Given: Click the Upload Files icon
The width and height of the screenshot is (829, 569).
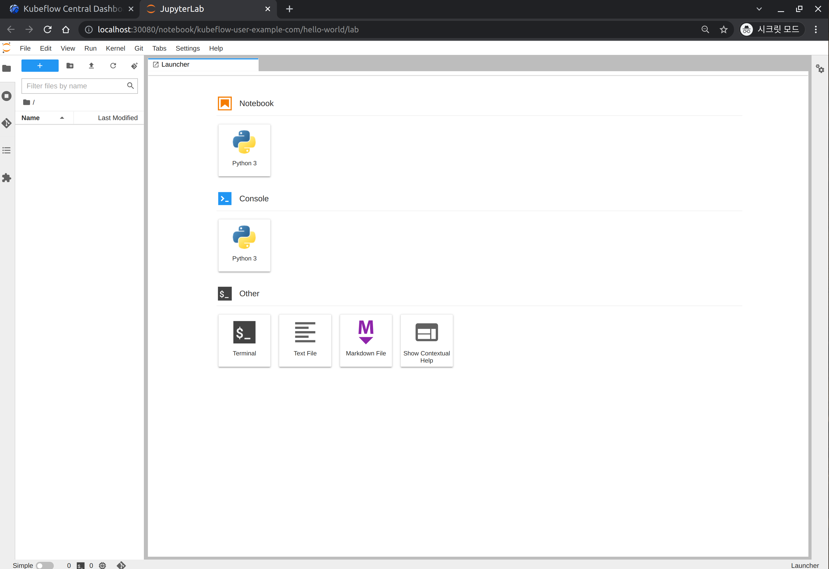Looking at the screenshot, I should [x=91, y=65].
